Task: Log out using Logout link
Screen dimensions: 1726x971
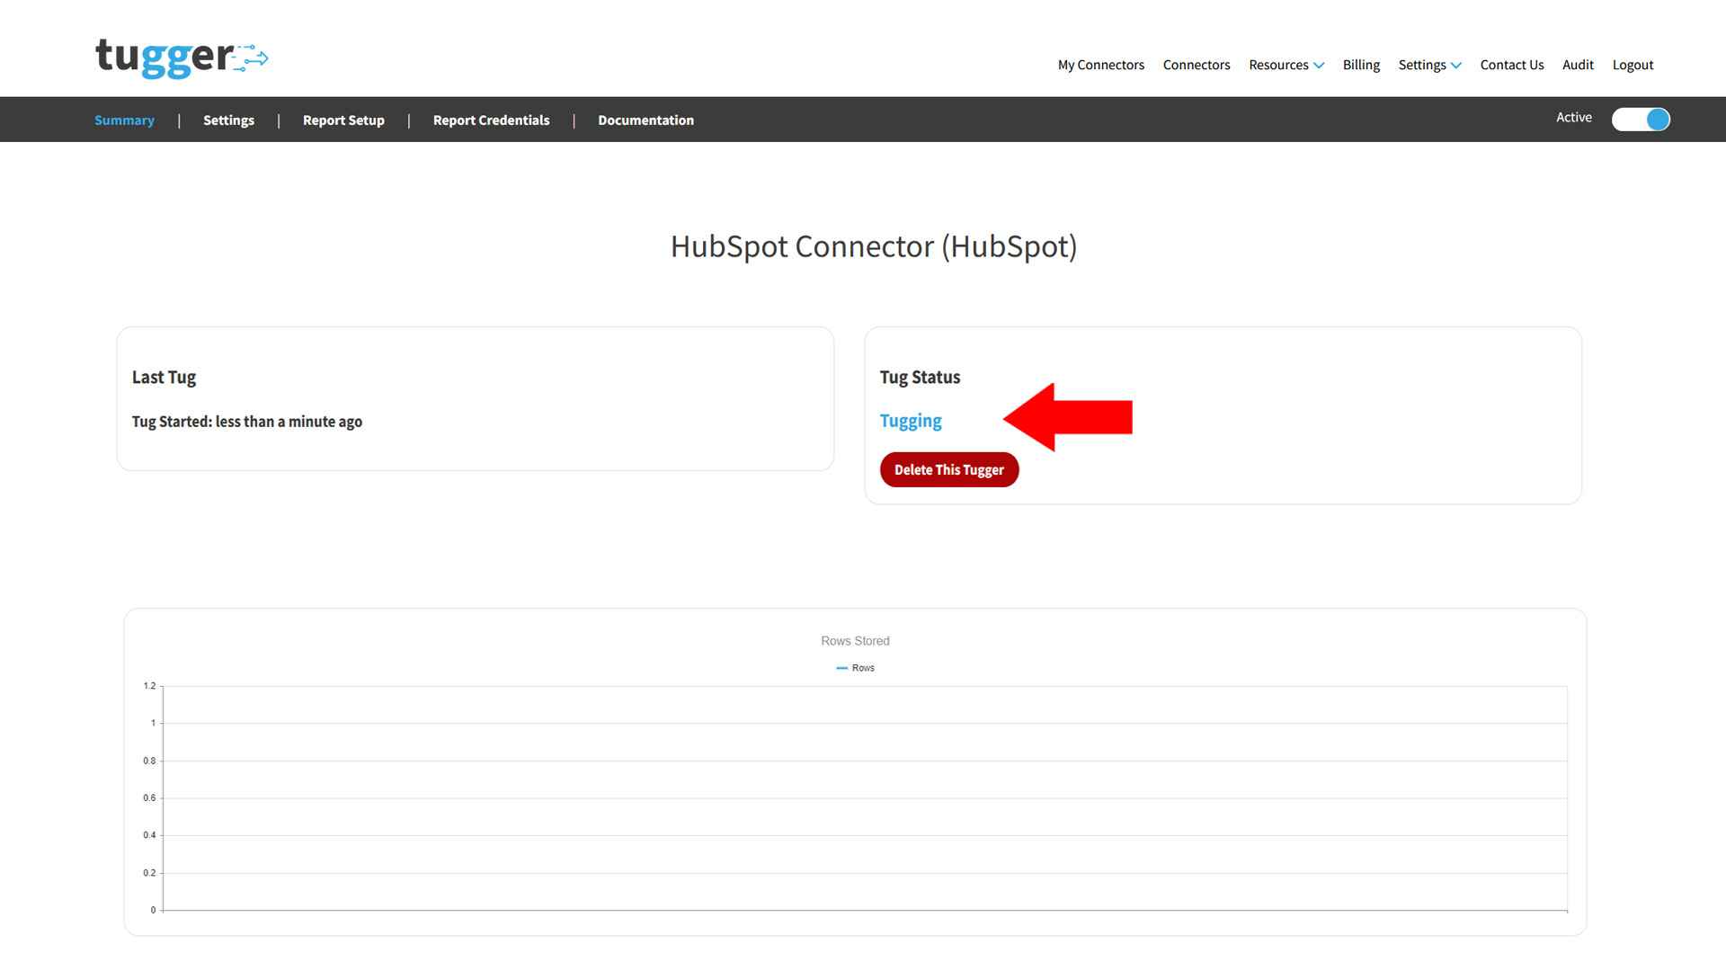Action: pos(1632,65)
